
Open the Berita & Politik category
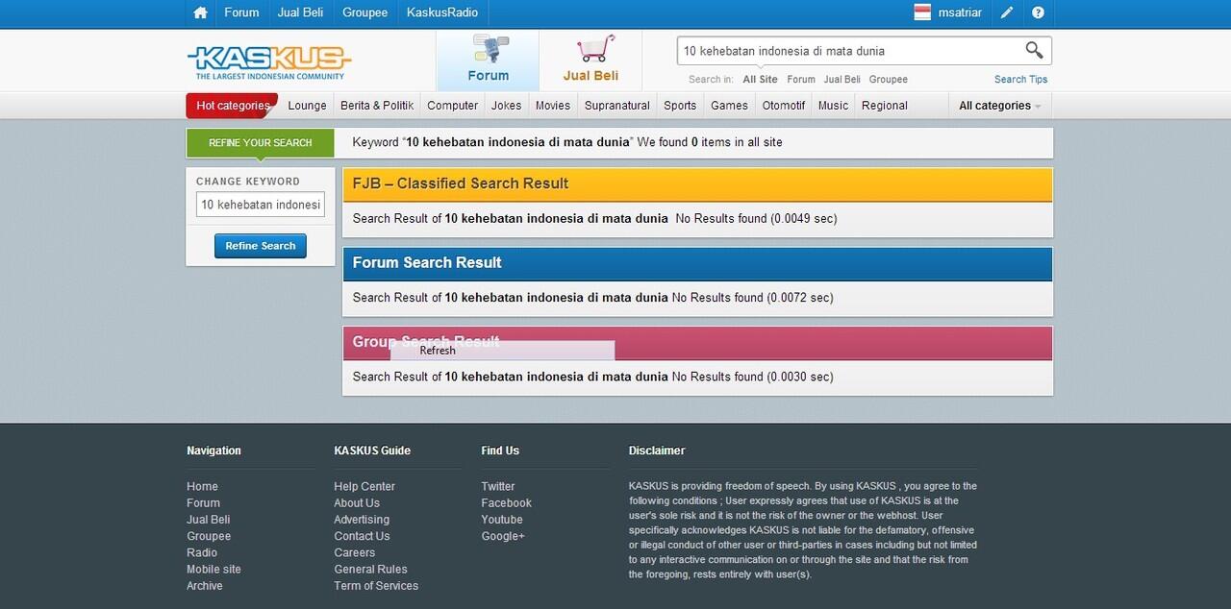pyautogui.click(x=377, y=106)
